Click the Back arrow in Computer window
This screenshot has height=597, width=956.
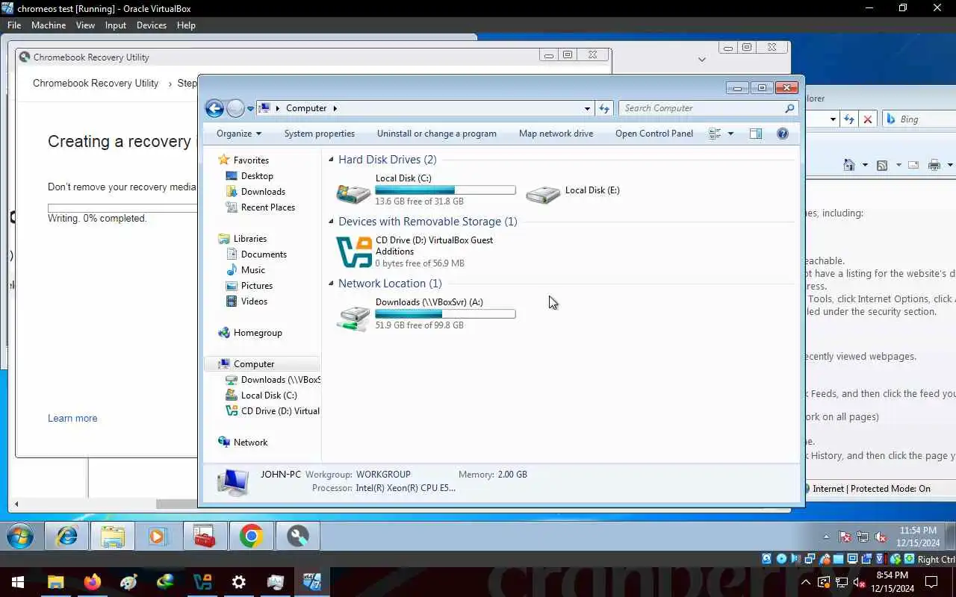214,108
